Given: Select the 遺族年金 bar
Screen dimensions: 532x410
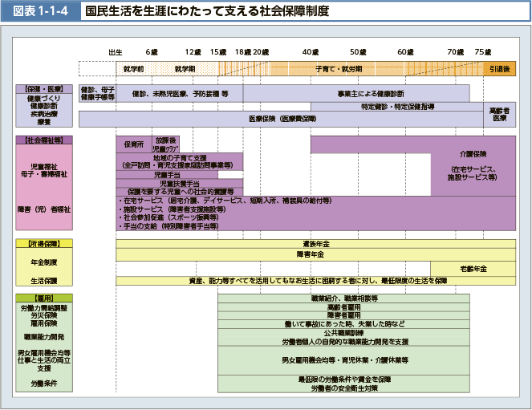Looking at the screenshot, I should pos(315,243).
